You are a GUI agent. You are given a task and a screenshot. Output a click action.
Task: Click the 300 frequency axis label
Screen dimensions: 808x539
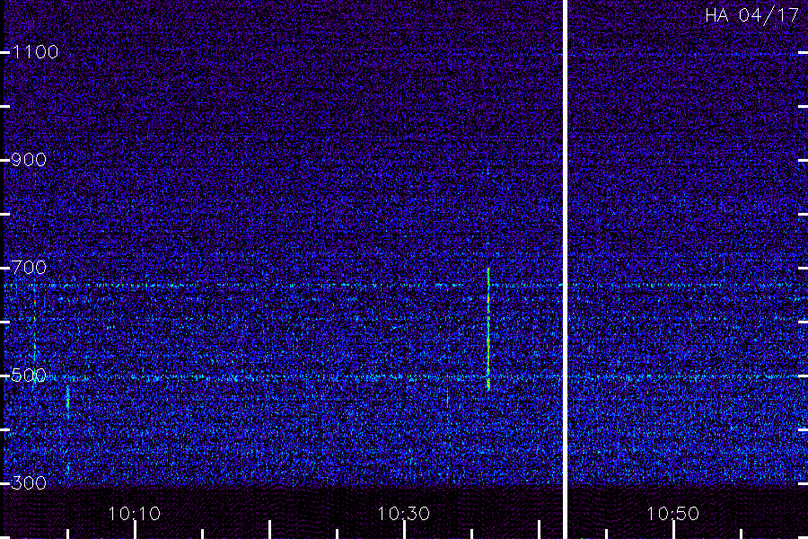coord(29,483)
